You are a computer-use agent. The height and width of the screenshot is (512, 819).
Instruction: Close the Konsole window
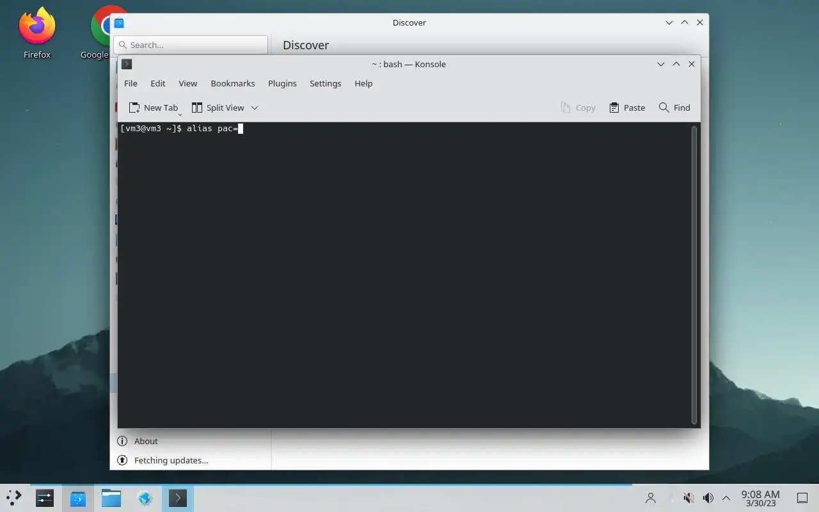coord(692,64)
